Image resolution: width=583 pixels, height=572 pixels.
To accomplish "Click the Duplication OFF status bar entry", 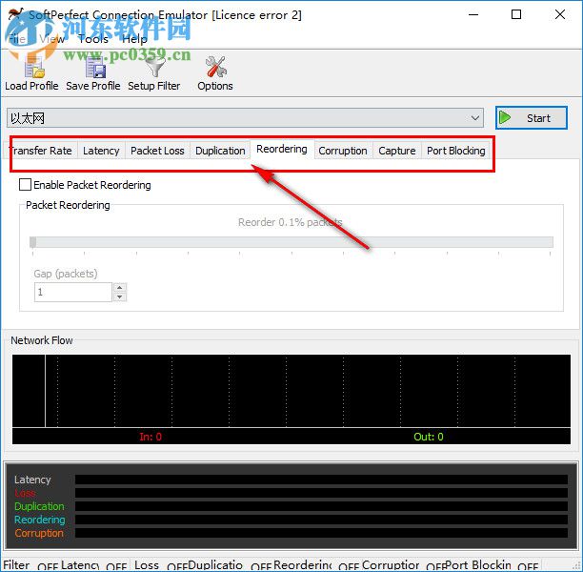I will (x=230, y=565).
